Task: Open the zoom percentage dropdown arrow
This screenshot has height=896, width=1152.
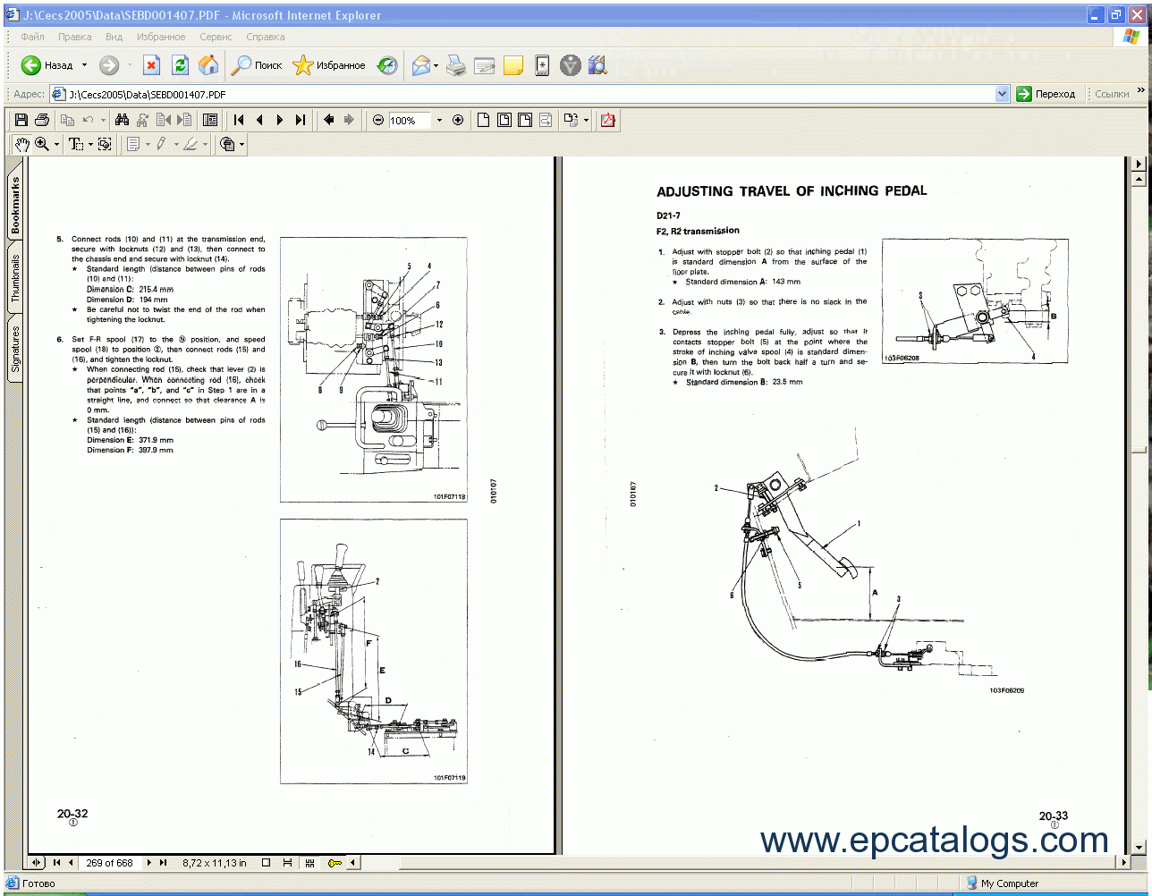Action: click(439, 120)
